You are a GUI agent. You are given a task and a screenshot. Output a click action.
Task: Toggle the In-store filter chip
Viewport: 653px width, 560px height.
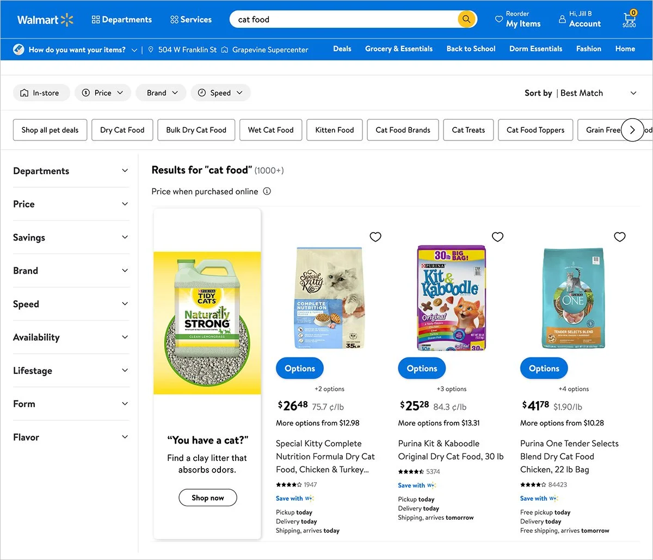41,93
